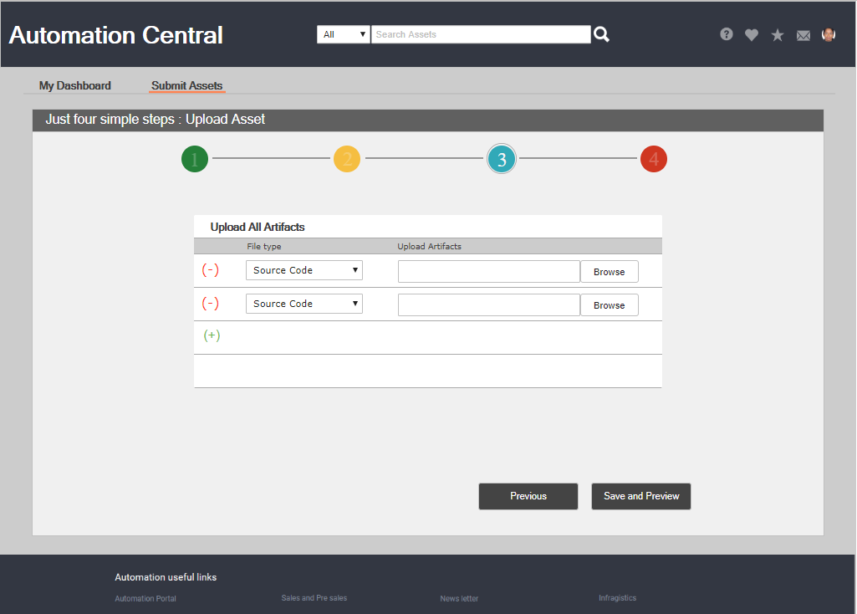The width and height of the screenshot is (857, 614).
Task: Switch to My Dashboard tab
Action: (75, 85)
